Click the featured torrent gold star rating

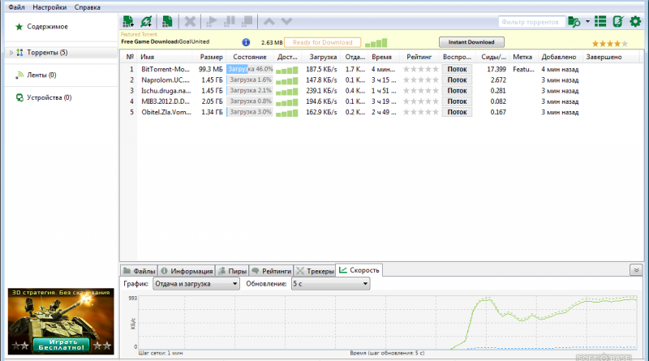click(x=610, y=44)
